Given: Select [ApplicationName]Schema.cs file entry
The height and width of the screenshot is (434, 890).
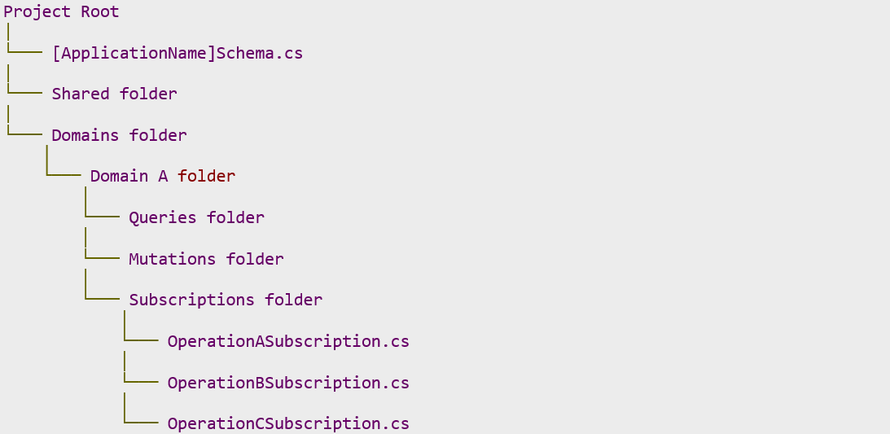Looking at the screenshot, I should (177, 53).
